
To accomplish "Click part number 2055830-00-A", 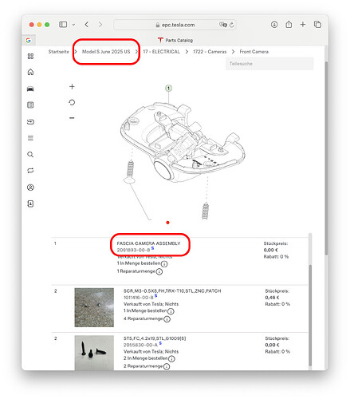I will click(140, 345).
